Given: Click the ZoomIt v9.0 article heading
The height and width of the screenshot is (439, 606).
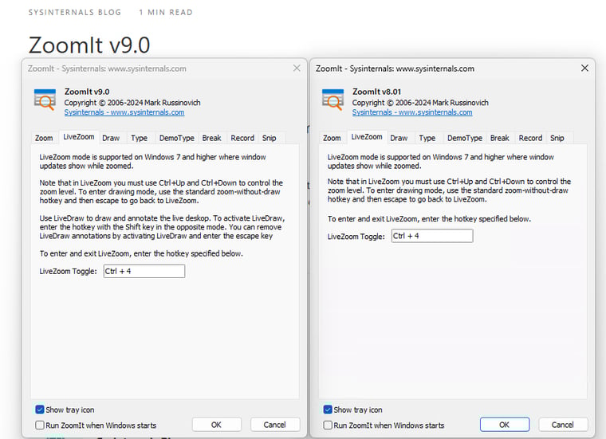Looking at the screenshot, I should point(89,45).
